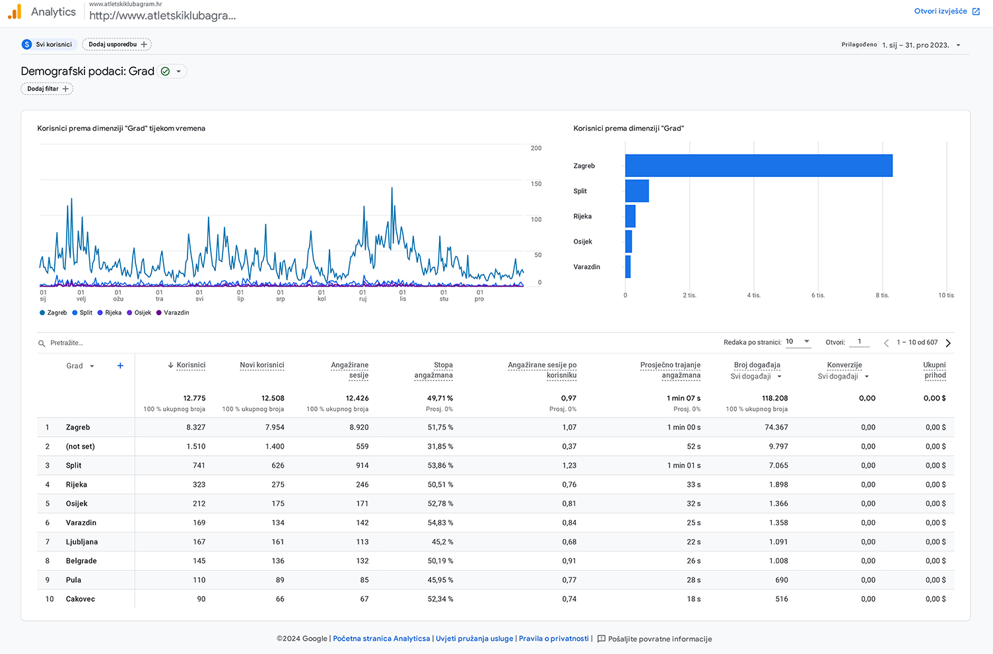Click the Google Analytics logo icon
993x654 pixels.
click(x=15, y=12)
